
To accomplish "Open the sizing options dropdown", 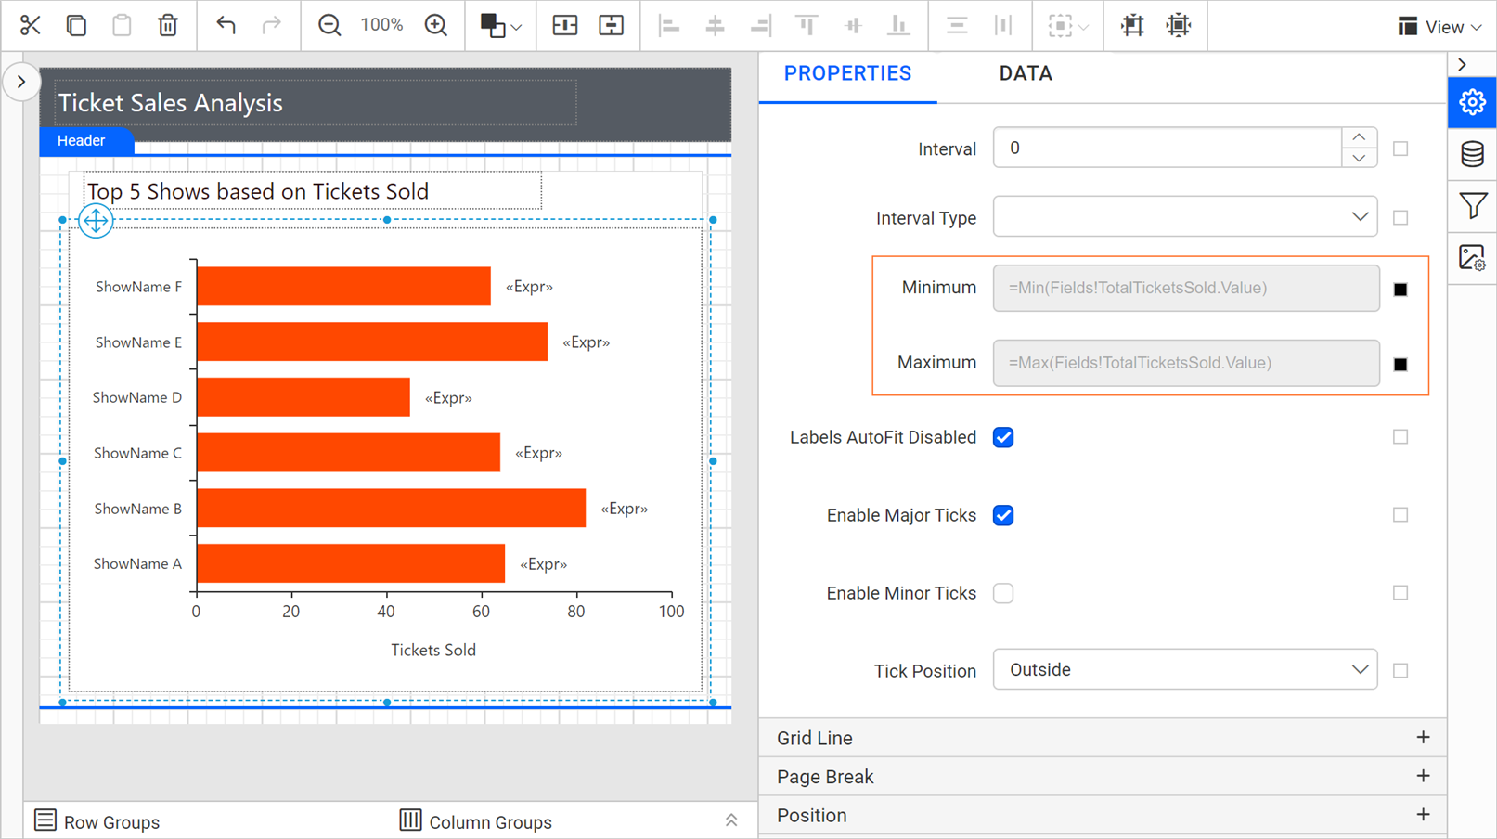I will click(1068, 26).
